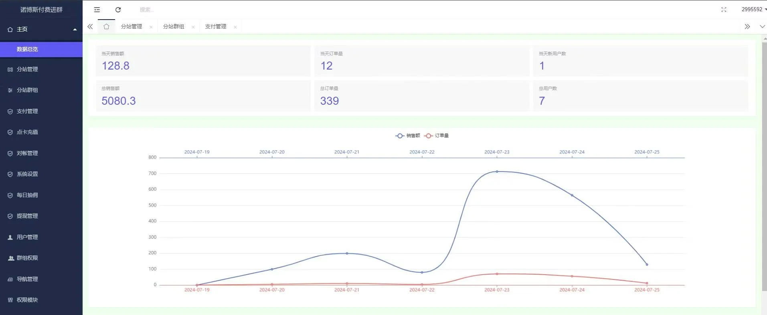Open the 2995592 user account dropdown

click(754, 9)
